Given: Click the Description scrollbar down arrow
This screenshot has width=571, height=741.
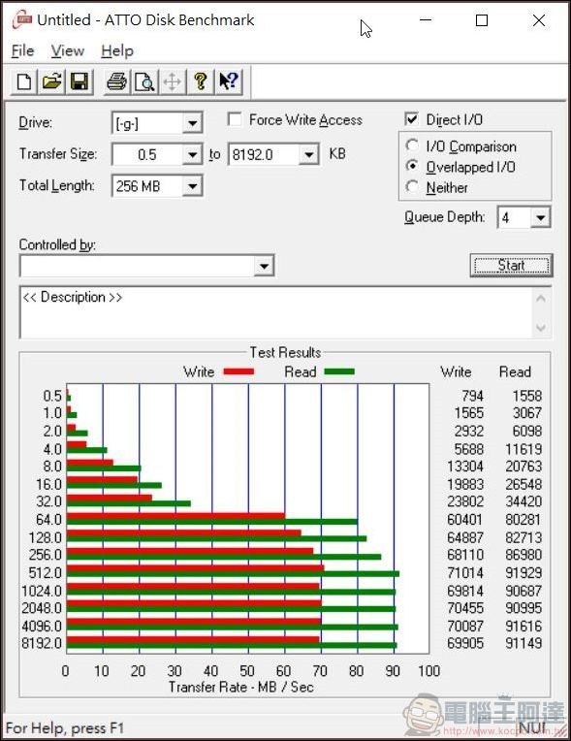Looking at the screenshot, I should (x=541, y=328).
